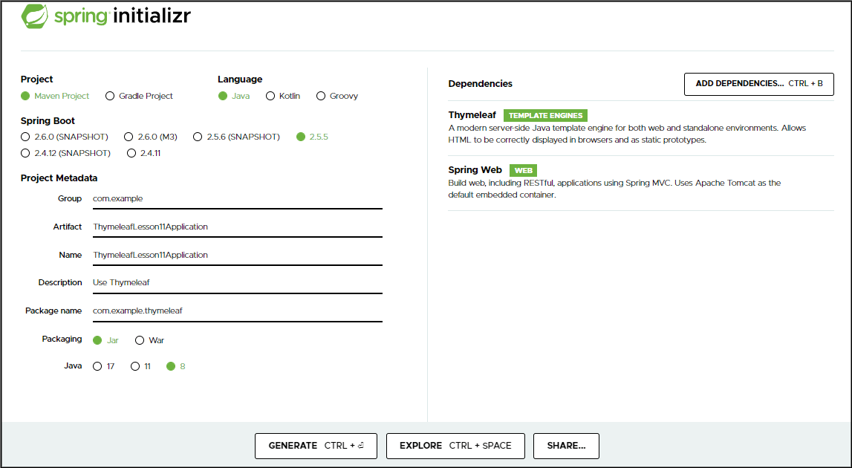Image resolution: width=852 pixels, height=468 pixels.
Task: Choose Kotlin as the language
Action: (270, 96)
